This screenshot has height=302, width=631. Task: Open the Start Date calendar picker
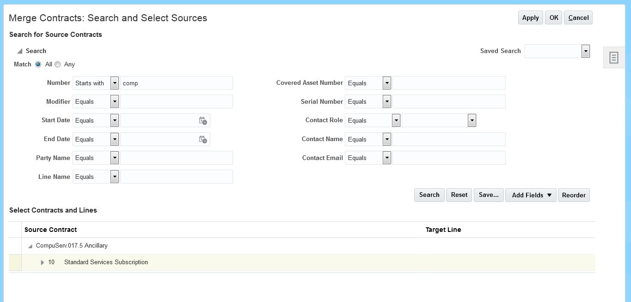[x=203, y=121]
